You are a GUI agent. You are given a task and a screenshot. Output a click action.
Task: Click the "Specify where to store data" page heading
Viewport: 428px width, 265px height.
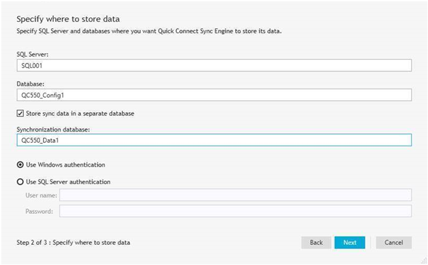pyautogui.click(x=68, y=19)
